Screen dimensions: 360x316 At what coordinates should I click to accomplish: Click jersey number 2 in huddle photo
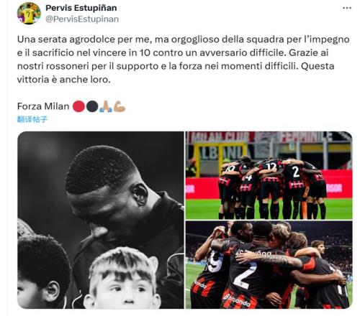[296, 172]
